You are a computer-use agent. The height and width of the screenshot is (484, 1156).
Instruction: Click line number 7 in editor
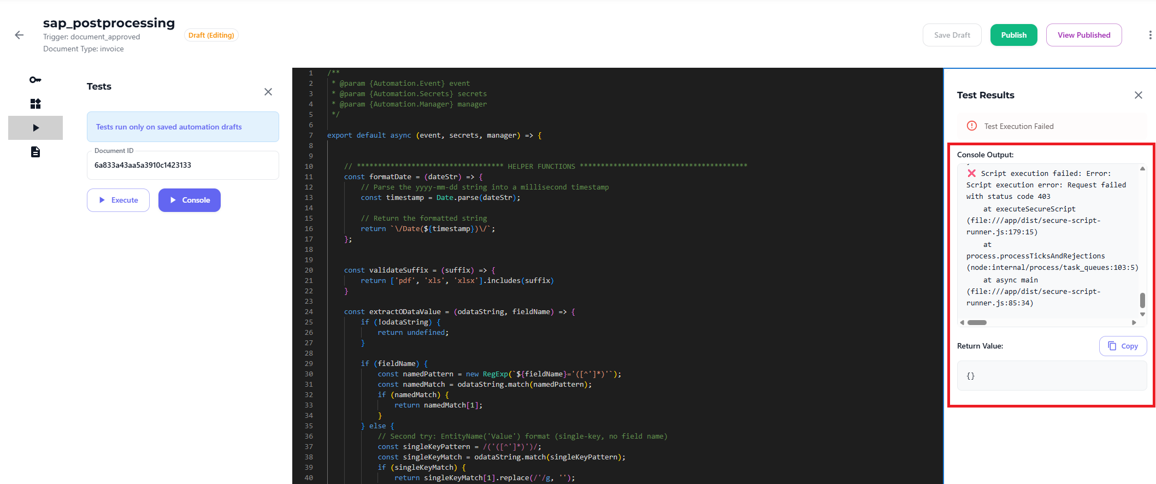pos(311,135)
